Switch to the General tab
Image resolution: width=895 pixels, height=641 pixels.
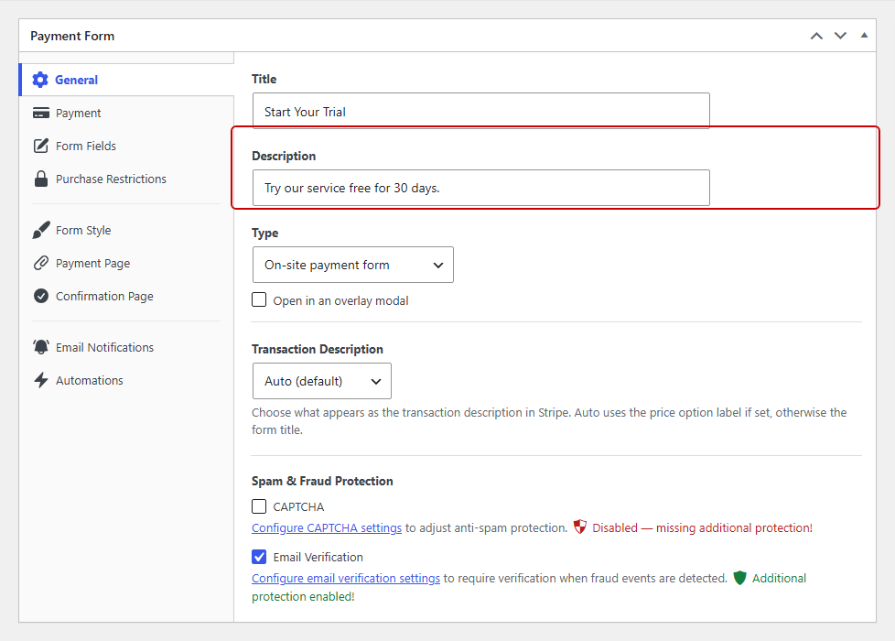[x=126, y=80]
